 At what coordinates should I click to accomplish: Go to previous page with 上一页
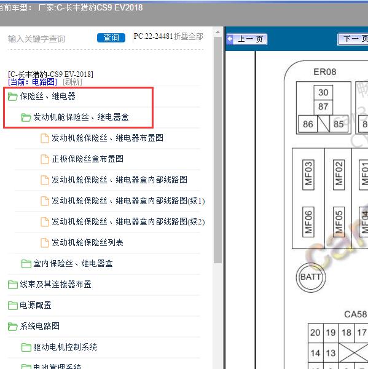[x=247, y=39]
